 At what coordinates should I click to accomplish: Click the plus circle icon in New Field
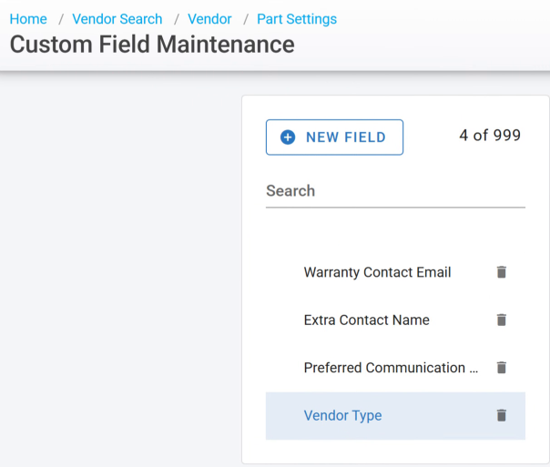(x=288, y=137)
